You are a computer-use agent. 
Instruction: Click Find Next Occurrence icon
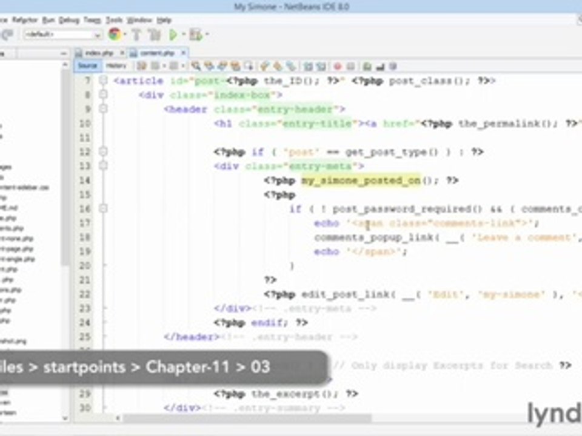click(x=222, y=67)
